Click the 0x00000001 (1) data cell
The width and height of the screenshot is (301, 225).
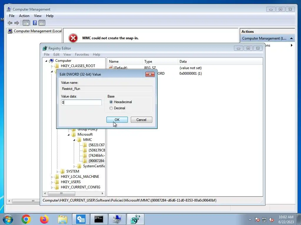[x=190, y=74]
